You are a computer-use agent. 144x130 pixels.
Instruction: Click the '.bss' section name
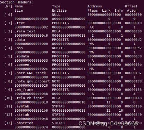[x=19, y=48]
